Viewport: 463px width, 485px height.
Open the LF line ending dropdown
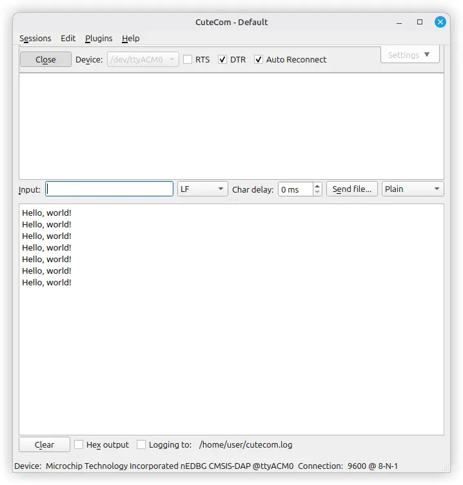pyautogui.click(x=202, y=189)
